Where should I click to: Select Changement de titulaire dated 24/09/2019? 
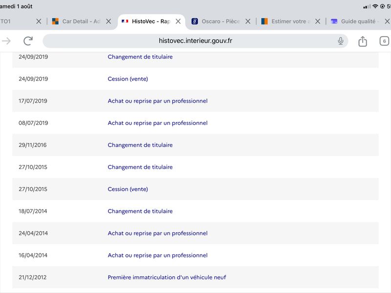(140, 57)
